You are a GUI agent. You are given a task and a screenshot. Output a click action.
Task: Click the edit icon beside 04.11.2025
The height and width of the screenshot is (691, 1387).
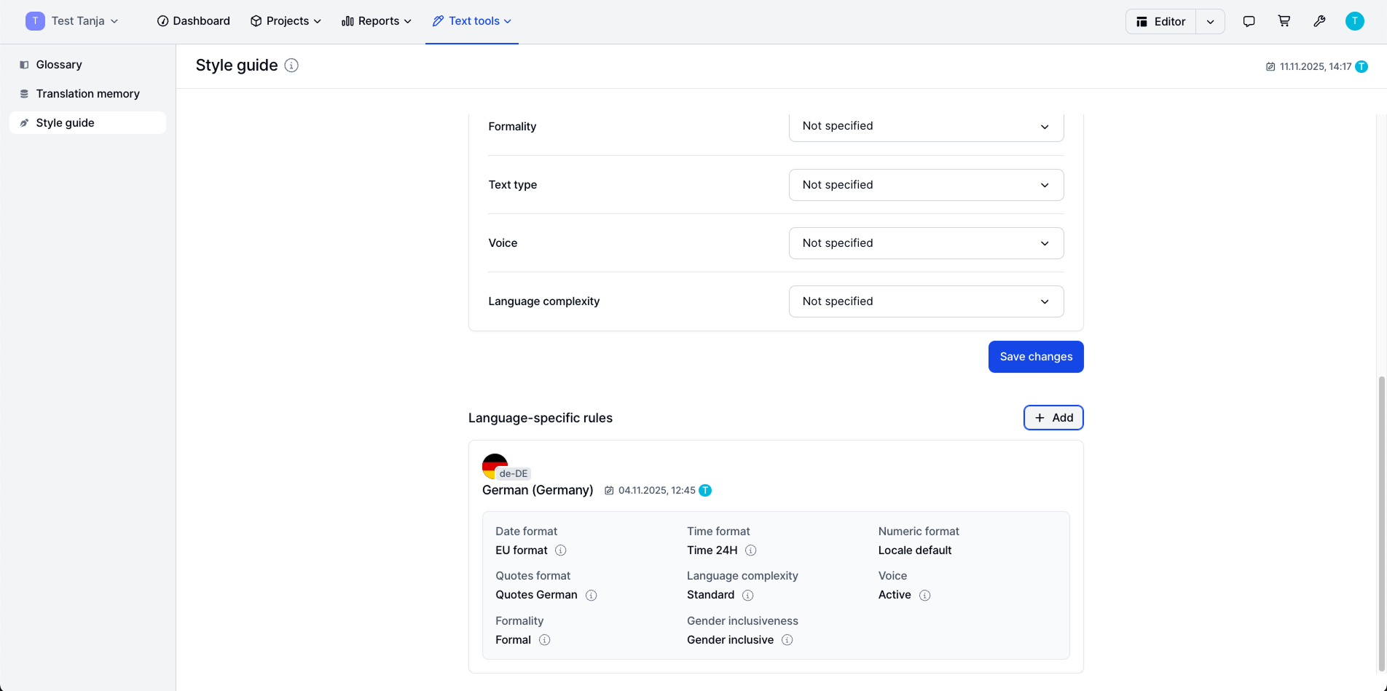click(609, 491)
